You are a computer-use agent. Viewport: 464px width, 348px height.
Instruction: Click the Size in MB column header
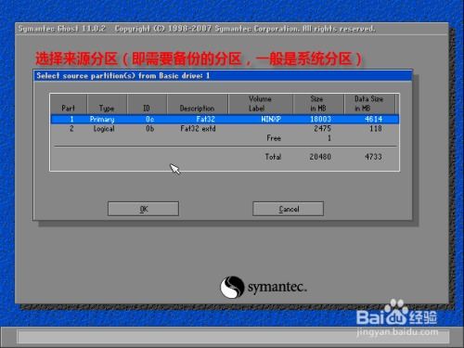click(x=317, y=104)
